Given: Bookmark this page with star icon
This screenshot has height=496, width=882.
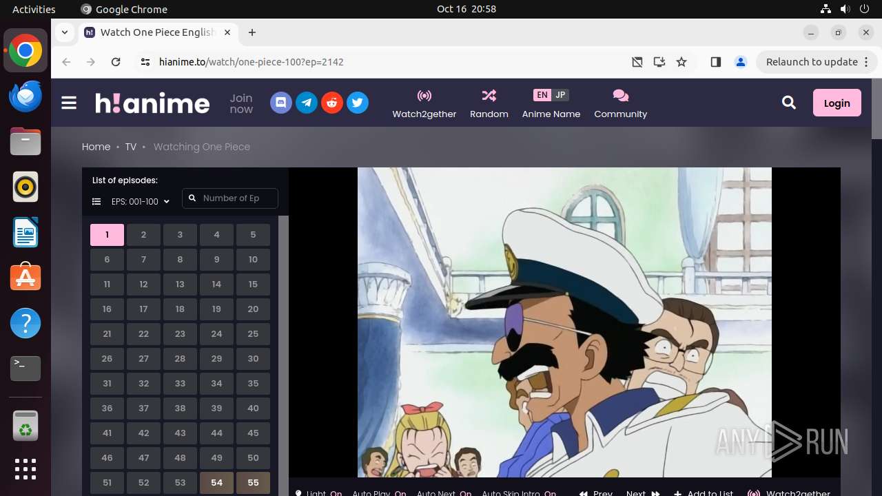Looking at the screenshot, I should pos(681,62).
